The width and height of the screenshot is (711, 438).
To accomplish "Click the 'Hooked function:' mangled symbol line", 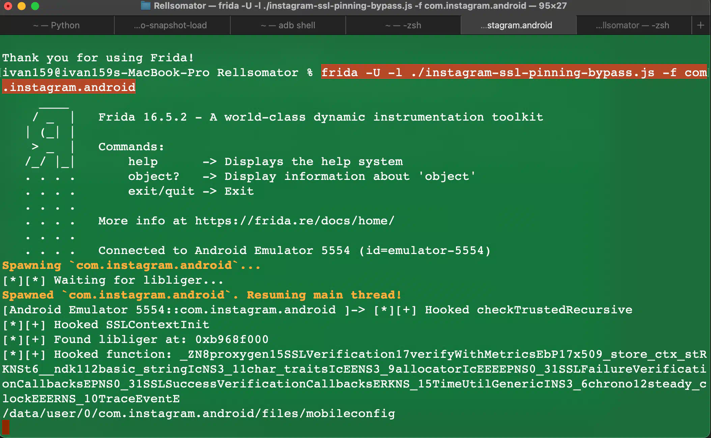I will [x=354, y=354].
